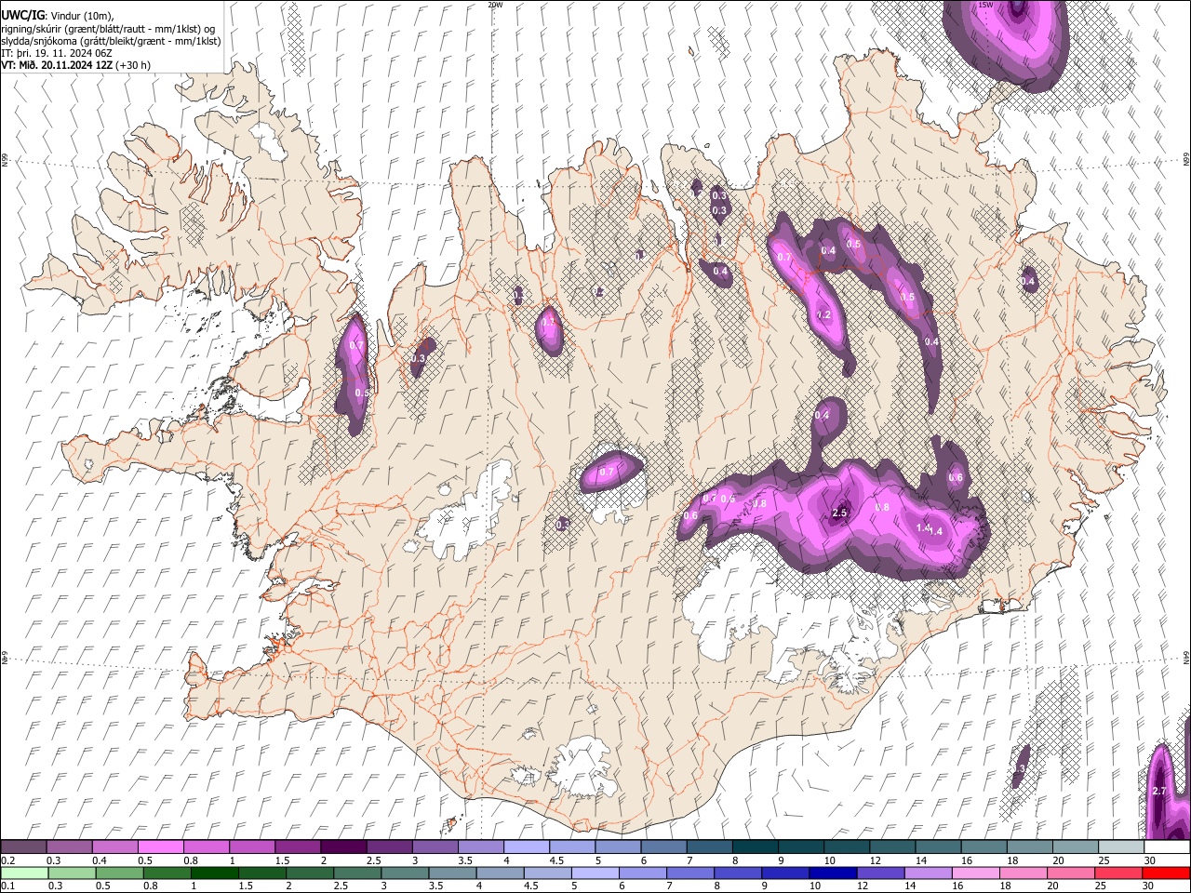1191x893 pixels.
Task: Pick the dark blue lower swatch between 10 and 12
Action: pos(834,873)
